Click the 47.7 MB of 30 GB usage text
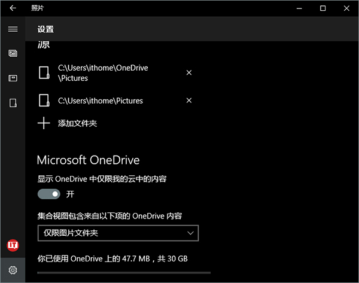 112,258
